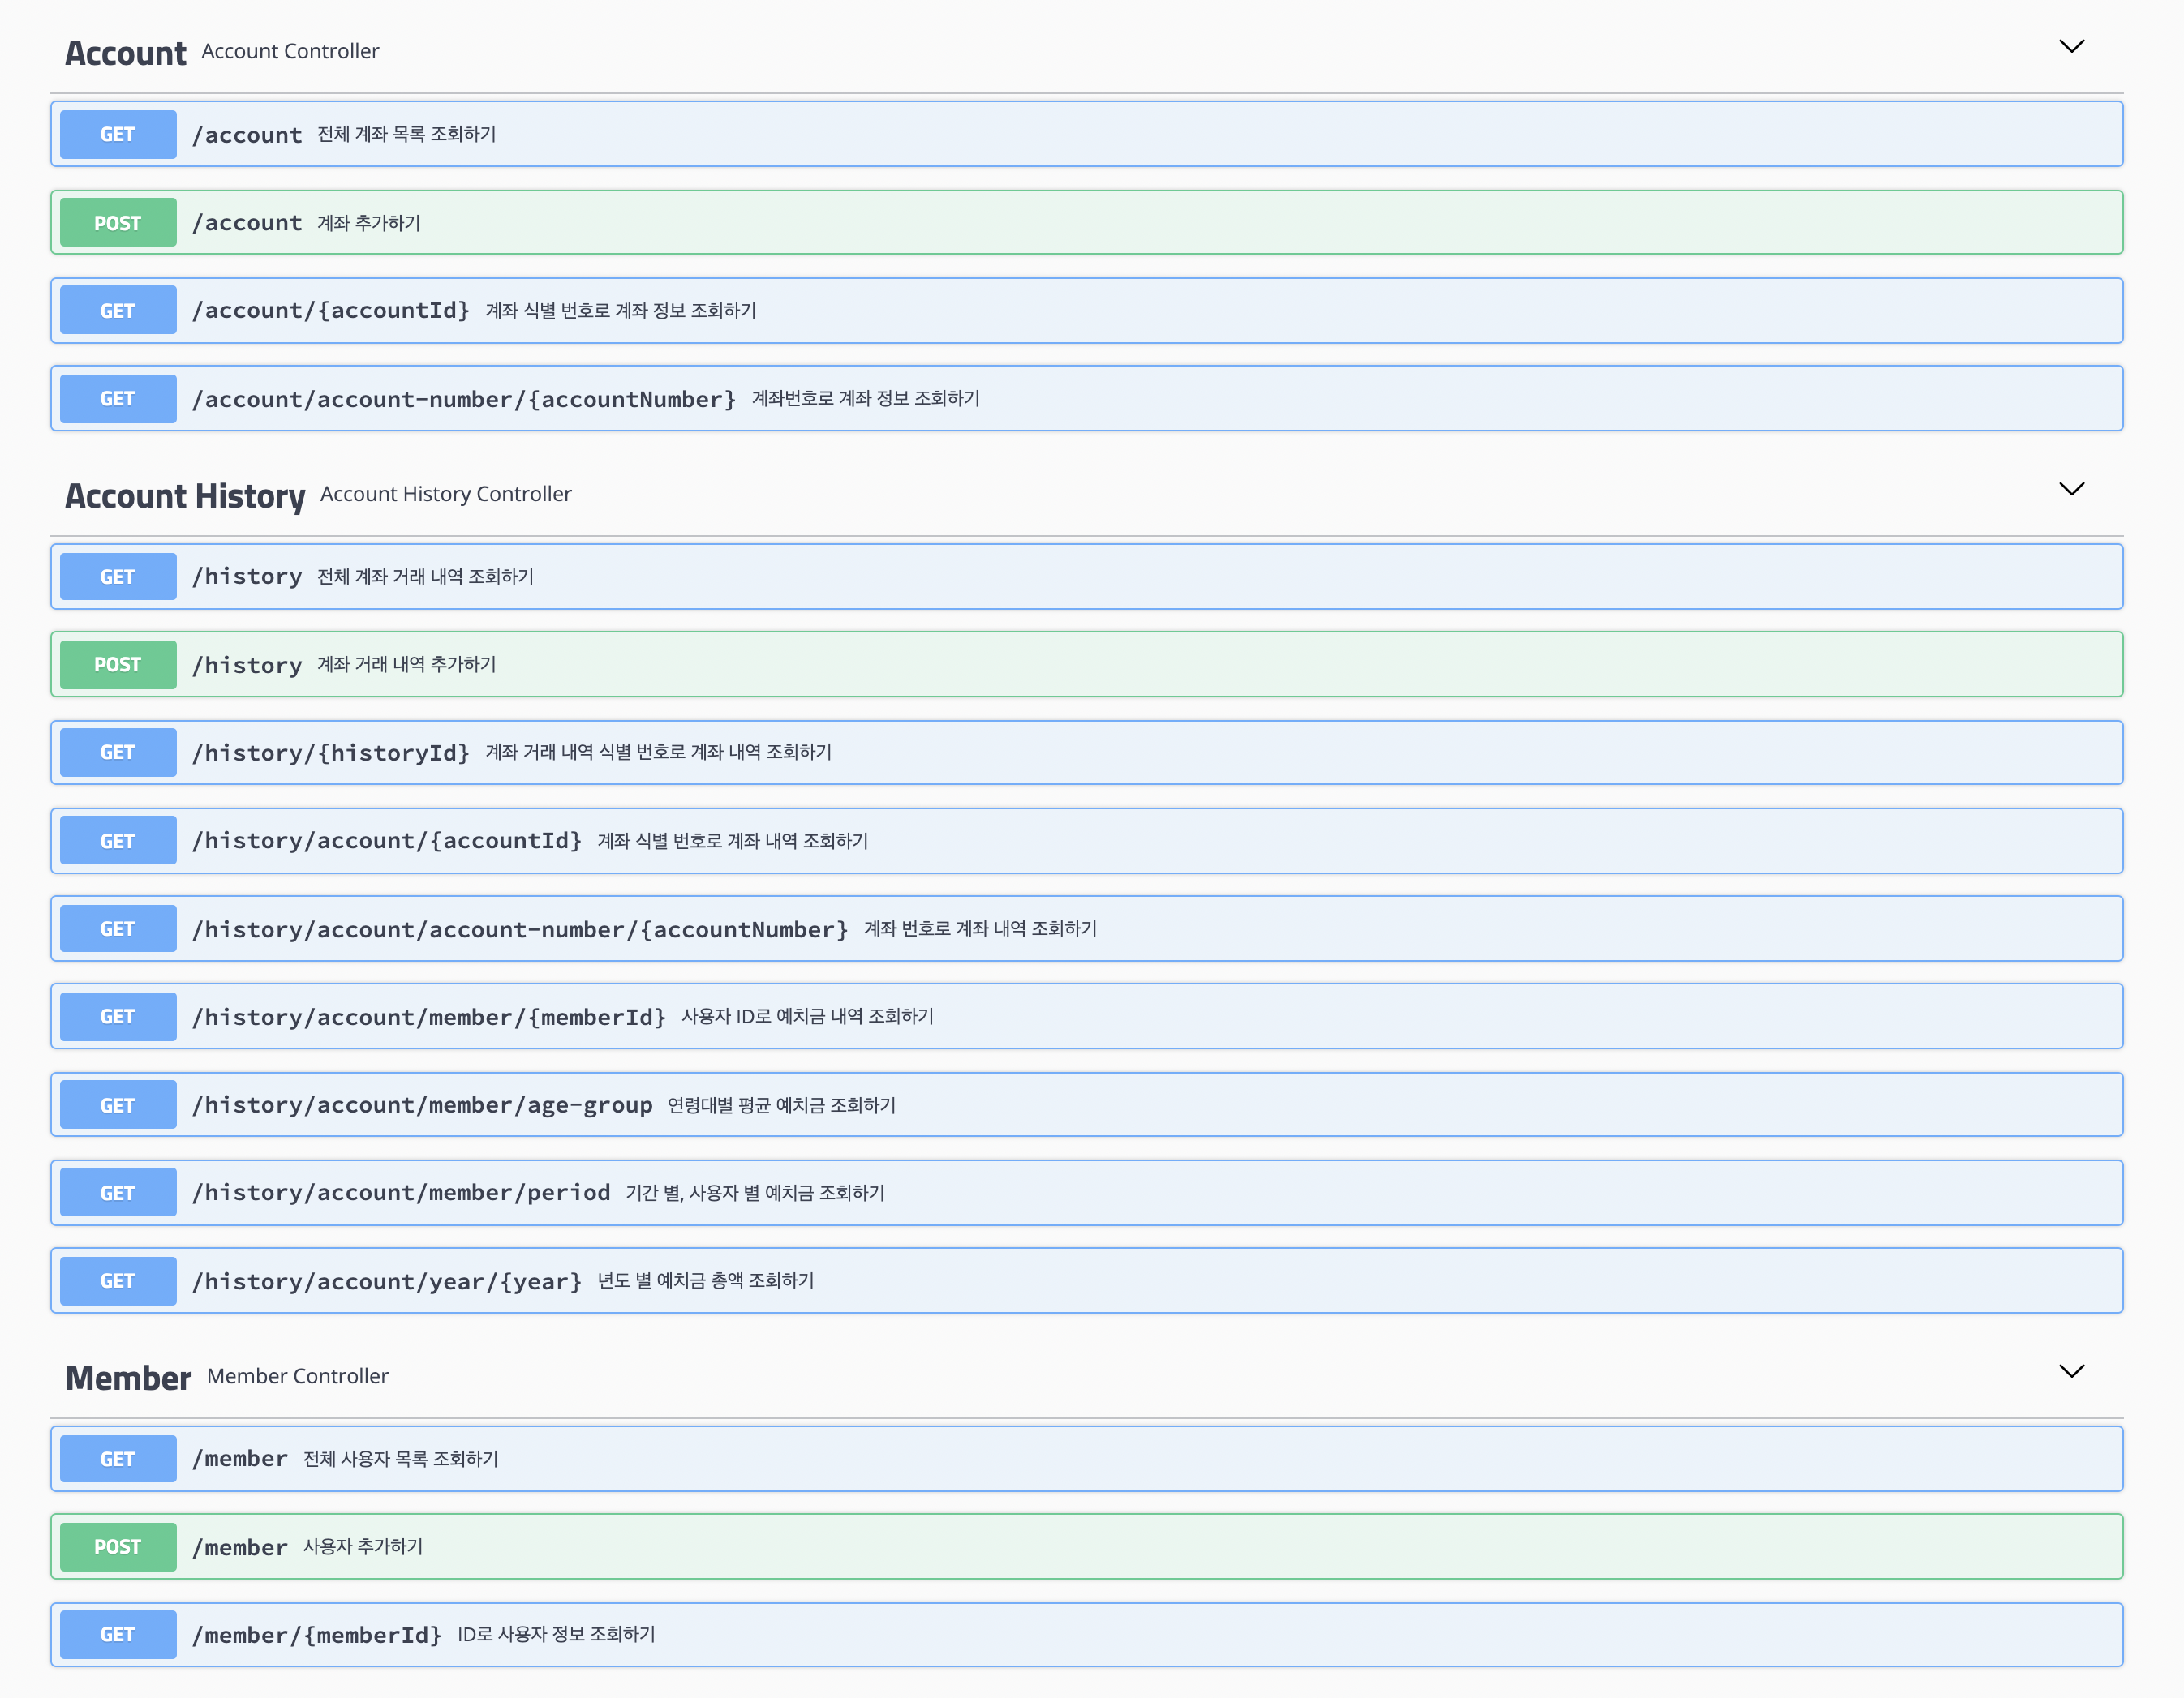Collapse the Account controller section chevron

[2071, 46]
